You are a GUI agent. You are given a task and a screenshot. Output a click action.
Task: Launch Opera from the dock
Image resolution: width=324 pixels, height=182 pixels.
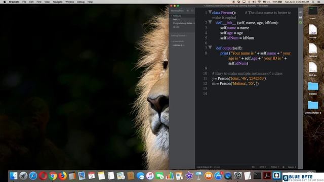click(x=43, y=176)
